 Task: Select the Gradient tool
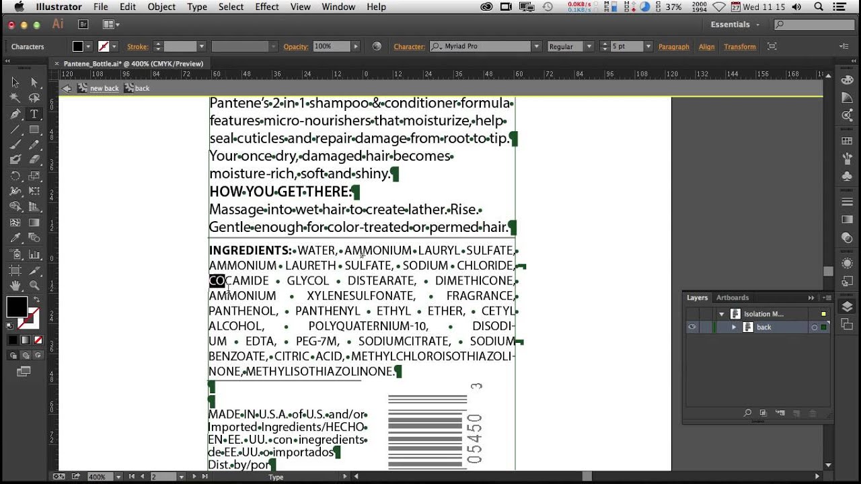click(34, 223)
